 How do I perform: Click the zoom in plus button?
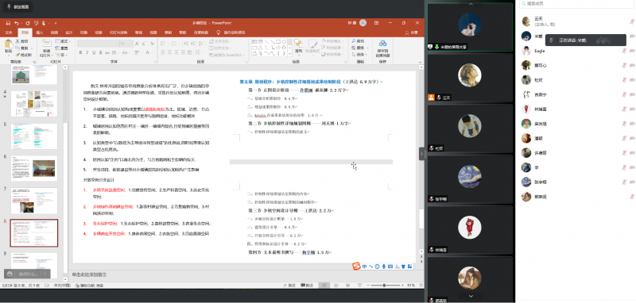403,286
